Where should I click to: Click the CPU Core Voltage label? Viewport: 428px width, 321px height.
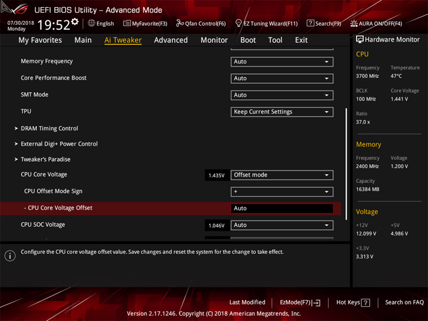pyautogui.click(x=44, y=174)
